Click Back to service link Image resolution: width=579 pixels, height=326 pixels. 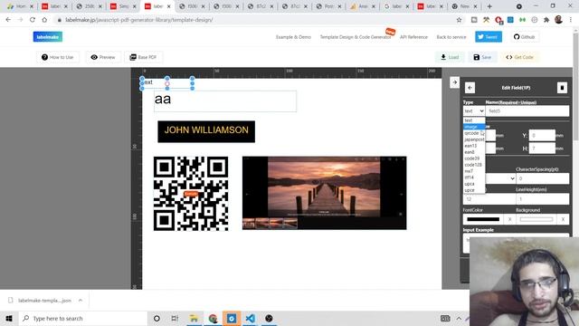pyautogui.click(x=451, y=37)
